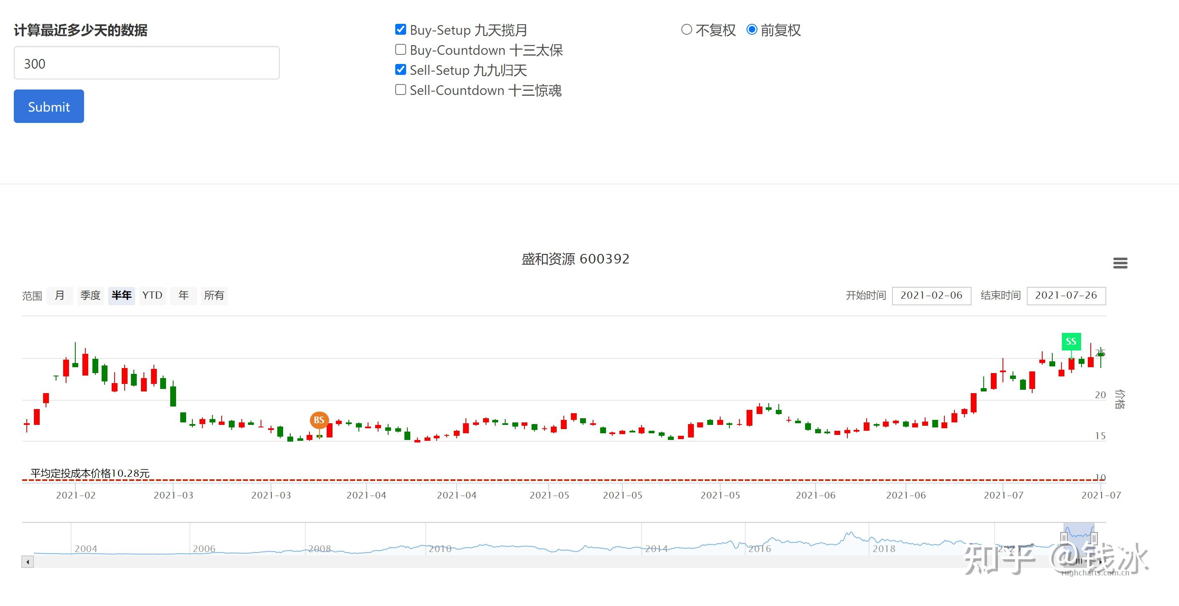This screenshot has width=1179, height=606.
Task: Edit the 结束时间 date field 2021-07-26
Action: tap(1066, 296)
